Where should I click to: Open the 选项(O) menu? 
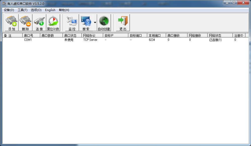[36, 10]
